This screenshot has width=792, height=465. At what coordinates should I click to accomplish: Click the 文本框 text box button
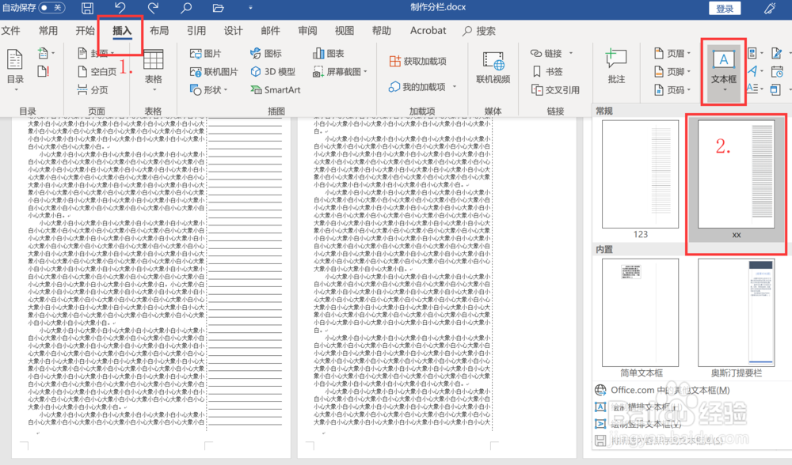tap(724, 71)
